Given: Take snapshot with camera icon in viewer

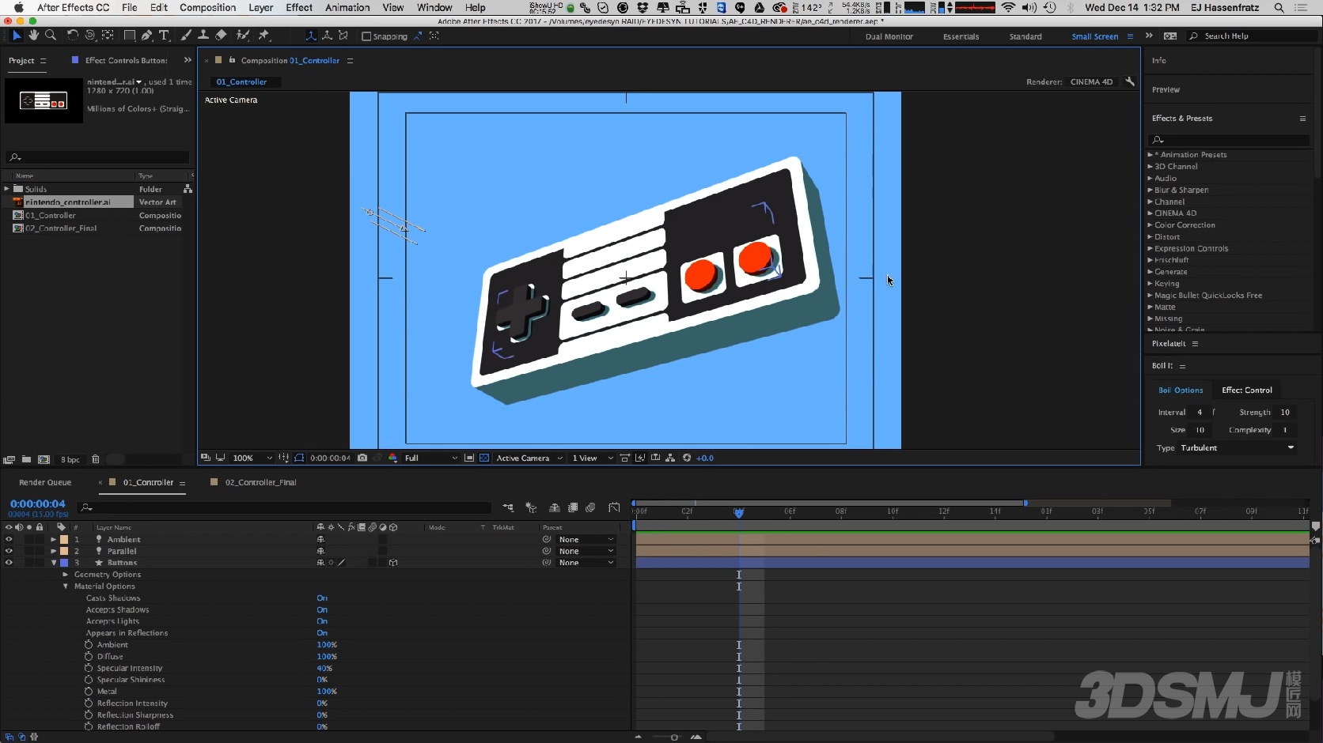Looking at the screenshot, I should click(362, 458).
